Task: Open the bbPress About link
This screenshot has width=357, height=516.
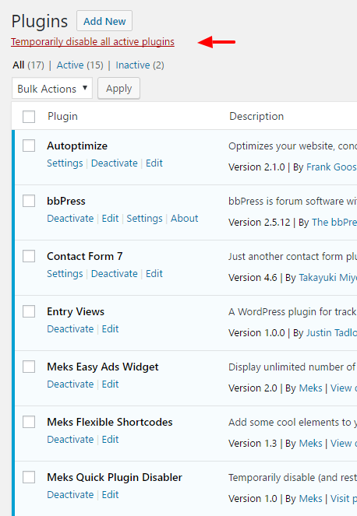Action: click(x=184, y=219)
